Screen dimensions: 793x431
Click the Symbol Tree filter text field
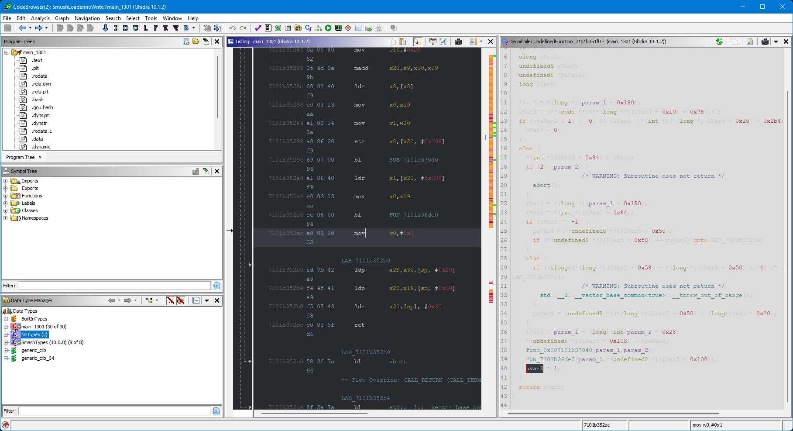pos(114,286)
